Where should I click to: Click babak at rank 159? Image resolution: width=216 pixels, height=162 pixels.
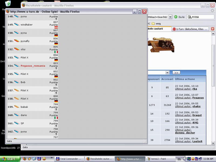(x=24, y=107)
